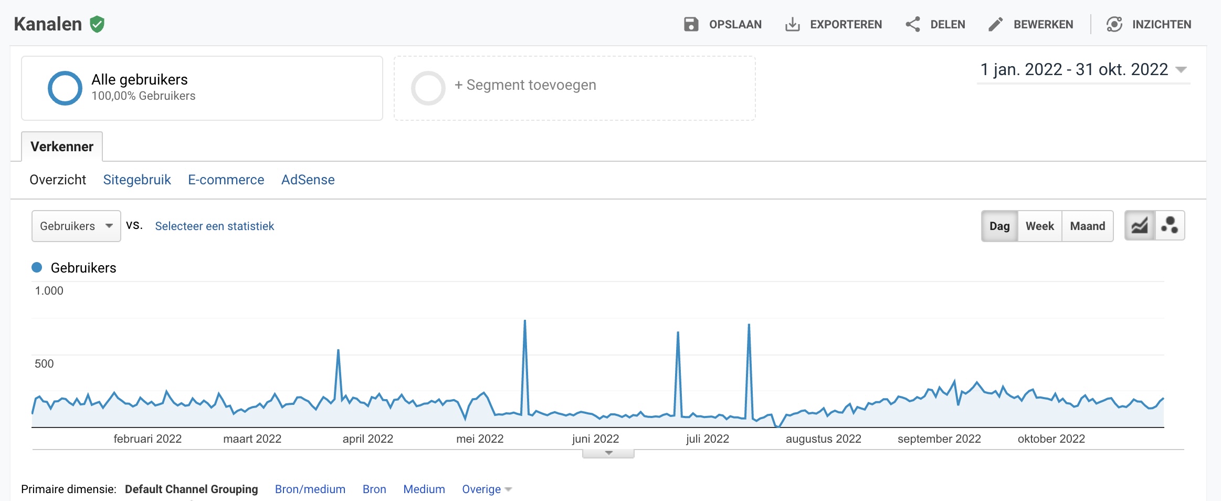Switch to motion chart bubbles icon
The height and width of the screenshot is (501, 1221).
coord(1170,226)
